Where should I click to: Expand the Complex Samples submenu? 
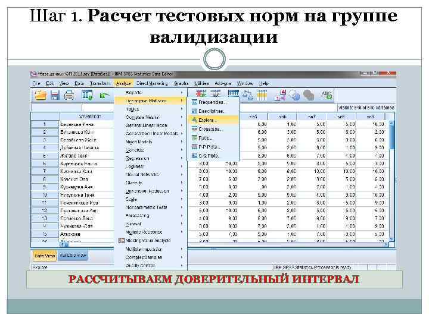pos(151,257)
